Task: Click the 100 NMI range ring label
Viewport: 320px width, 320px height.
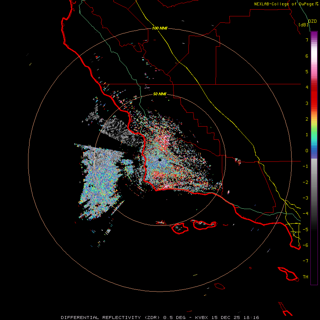Action: point(160,28)
